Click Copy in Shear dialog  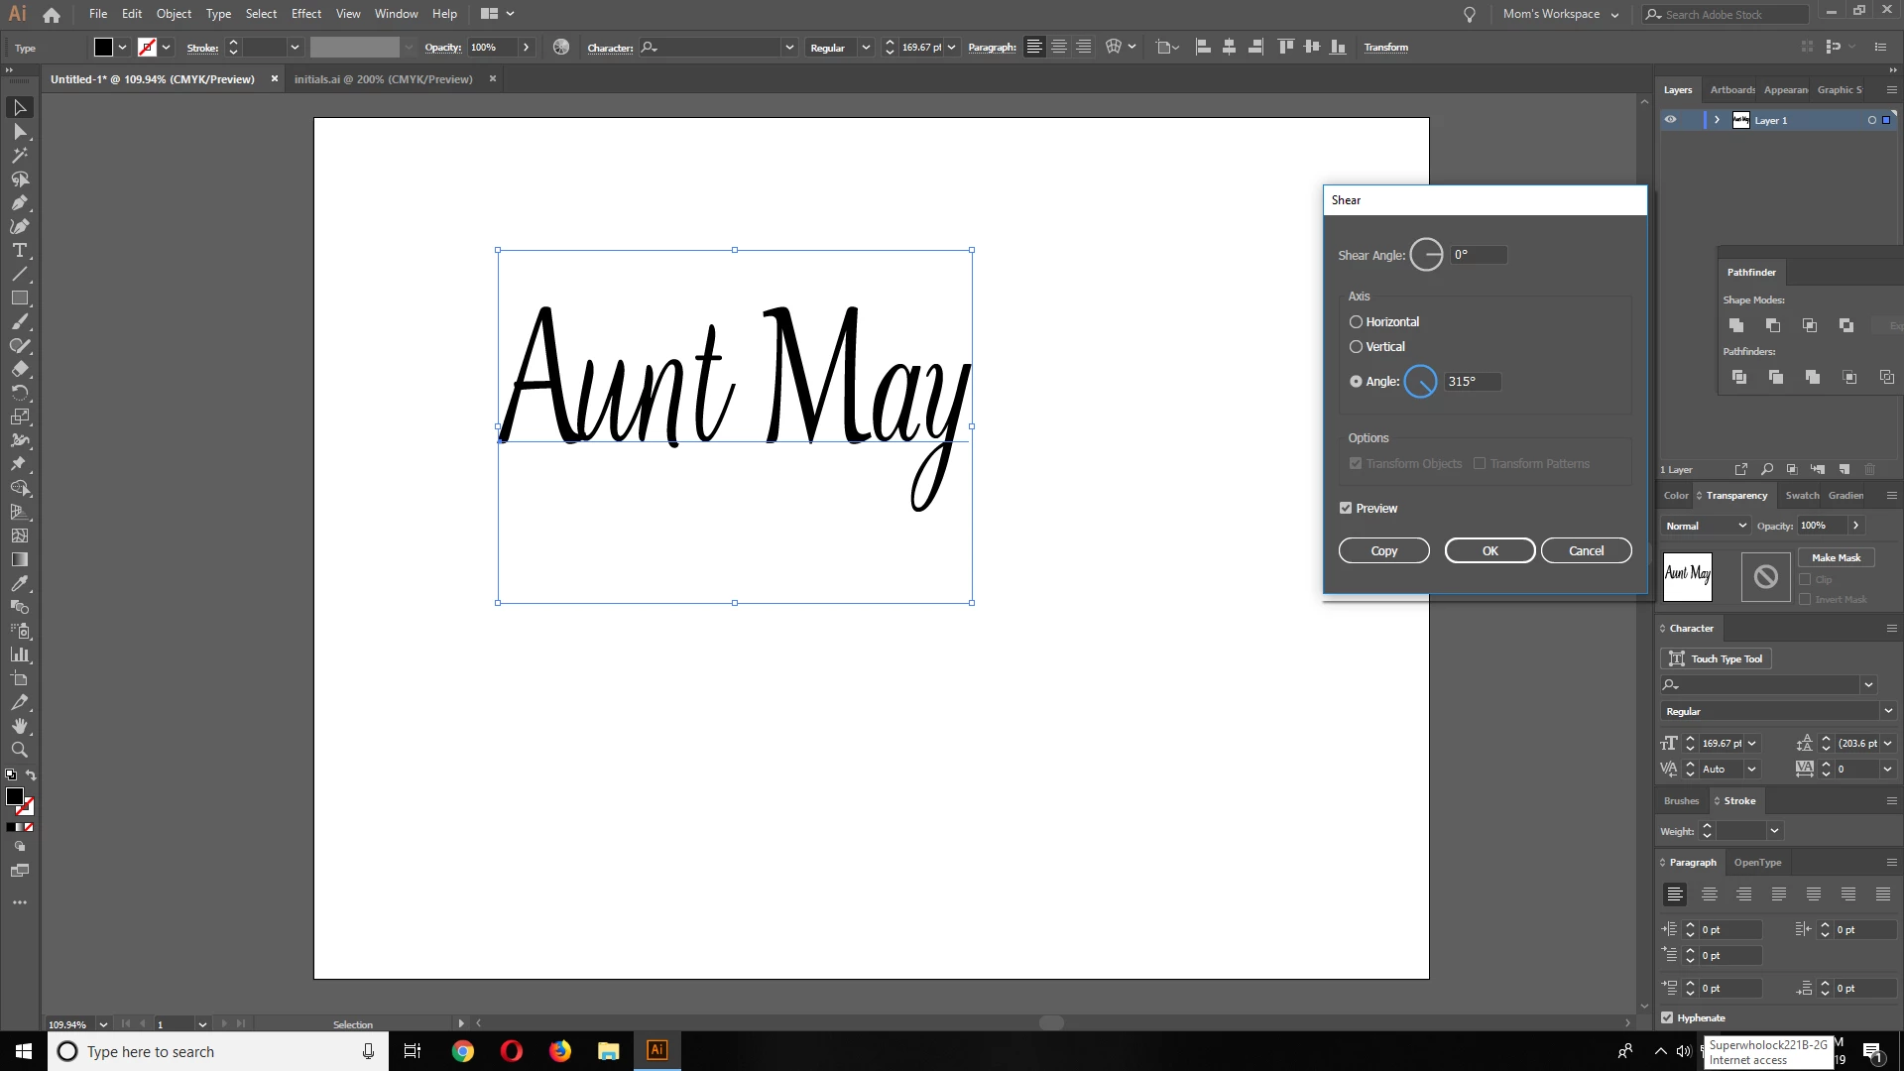1383,550
